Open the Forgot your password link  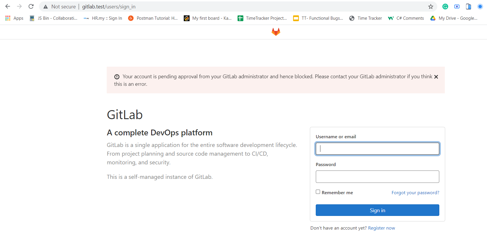415,193
